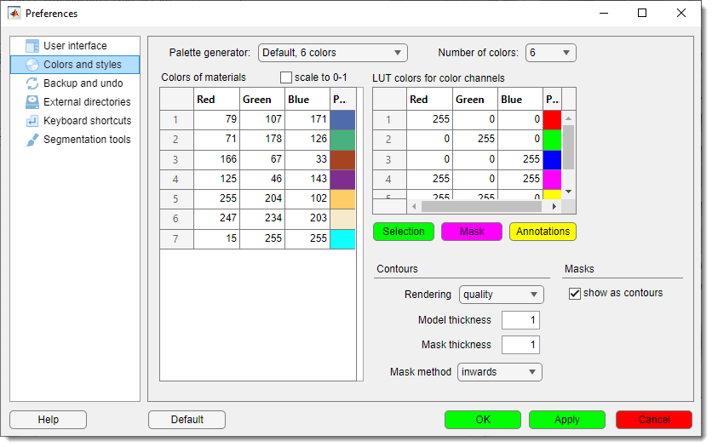This screenshot has height=447, width=712.
Task: Click the External directories icon
Action: point(32,102)
